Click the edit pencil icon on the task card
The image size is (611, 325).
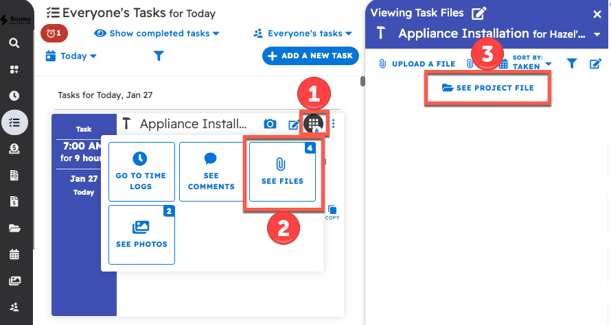click(x=294, y=124)
